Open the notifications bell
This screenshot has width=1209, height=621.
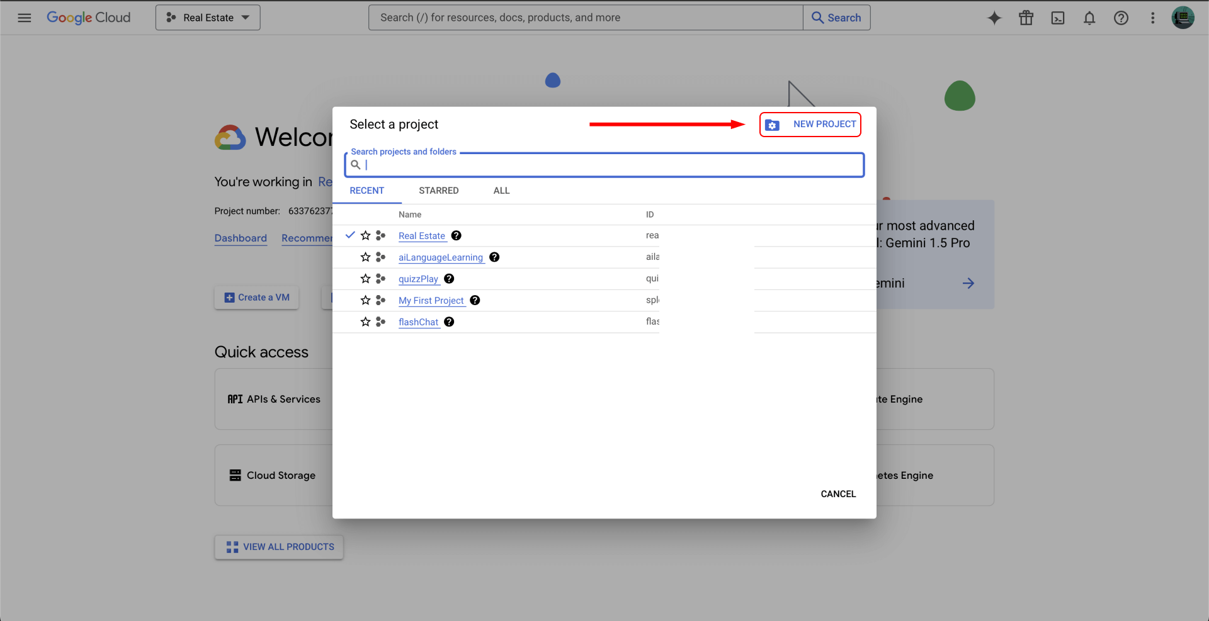tap(1089, 18)
